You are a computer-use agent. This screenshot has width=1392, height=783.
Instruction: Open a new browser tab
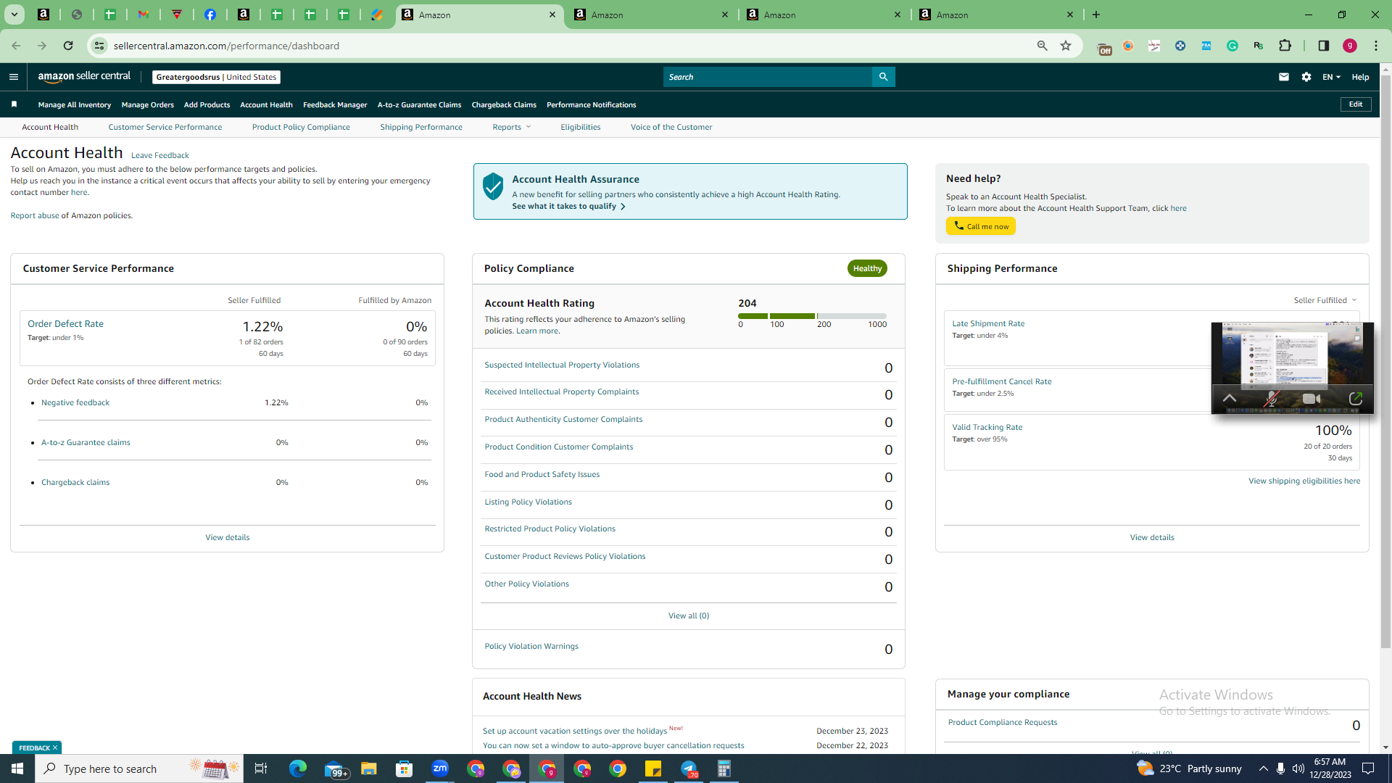point(1096,14)
